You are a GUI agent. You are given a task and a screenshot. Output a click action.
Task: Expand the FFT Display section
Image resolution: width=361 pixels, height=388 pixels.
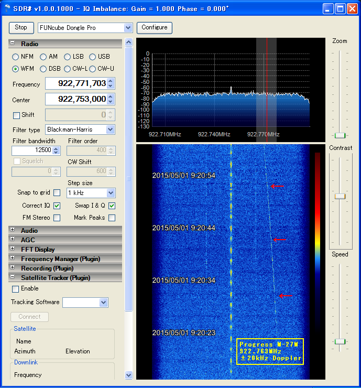(x=13, y=250)
